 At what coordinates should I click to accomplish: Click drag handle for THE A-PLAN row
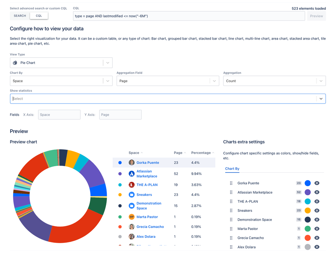tap(231, 201)
